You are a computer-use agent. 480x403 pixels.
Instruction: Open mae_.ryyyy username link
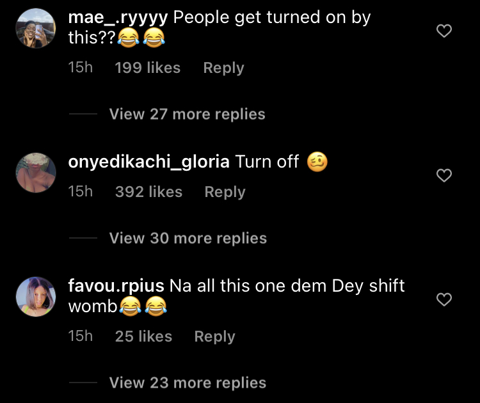118,17
